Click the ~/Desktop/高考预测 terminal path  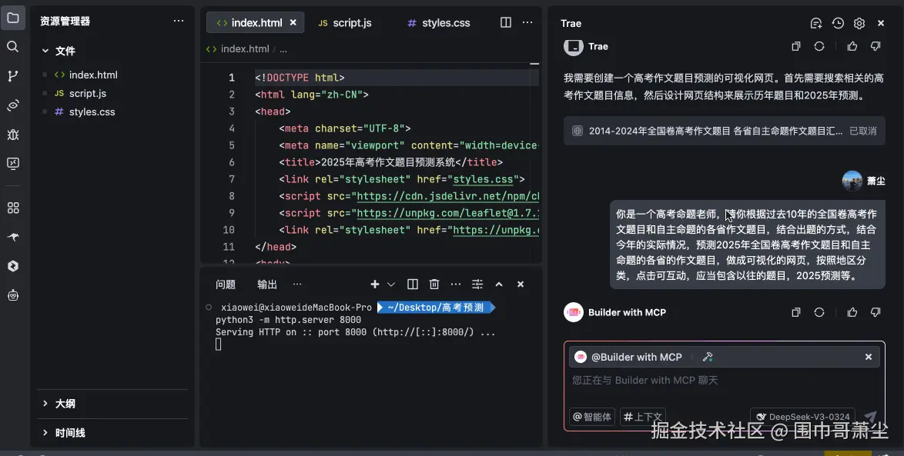(x=436, y=308)
